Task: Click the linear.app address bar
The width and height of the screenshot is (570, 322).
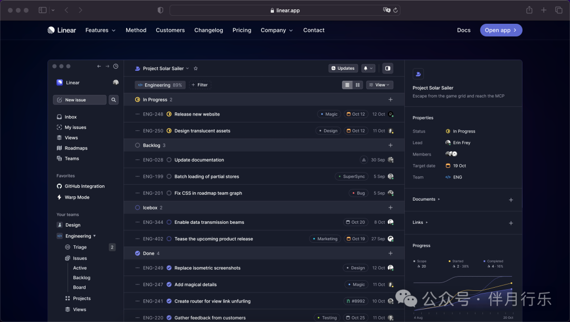Action: 285,10
